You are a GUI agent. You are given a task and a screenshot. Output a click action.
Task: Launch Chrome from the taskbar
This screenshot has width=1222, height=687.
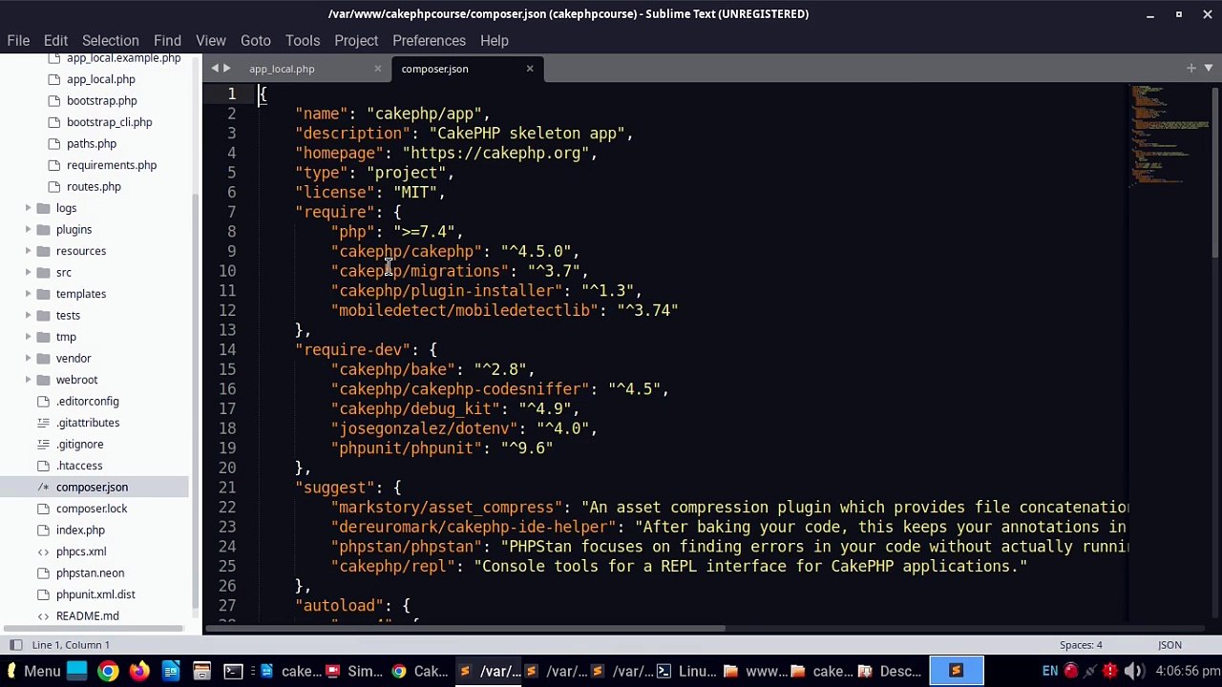(107, 671)
